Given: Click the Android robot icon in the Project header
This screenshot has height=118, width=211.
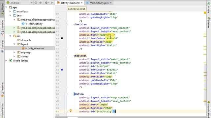Looking at the screenshot, I should coord(8,3).
